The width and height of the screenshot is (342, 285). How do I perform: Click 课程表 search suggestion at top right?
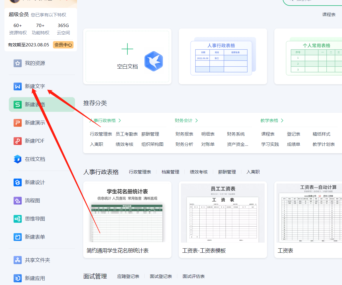[x=329, y=15]
